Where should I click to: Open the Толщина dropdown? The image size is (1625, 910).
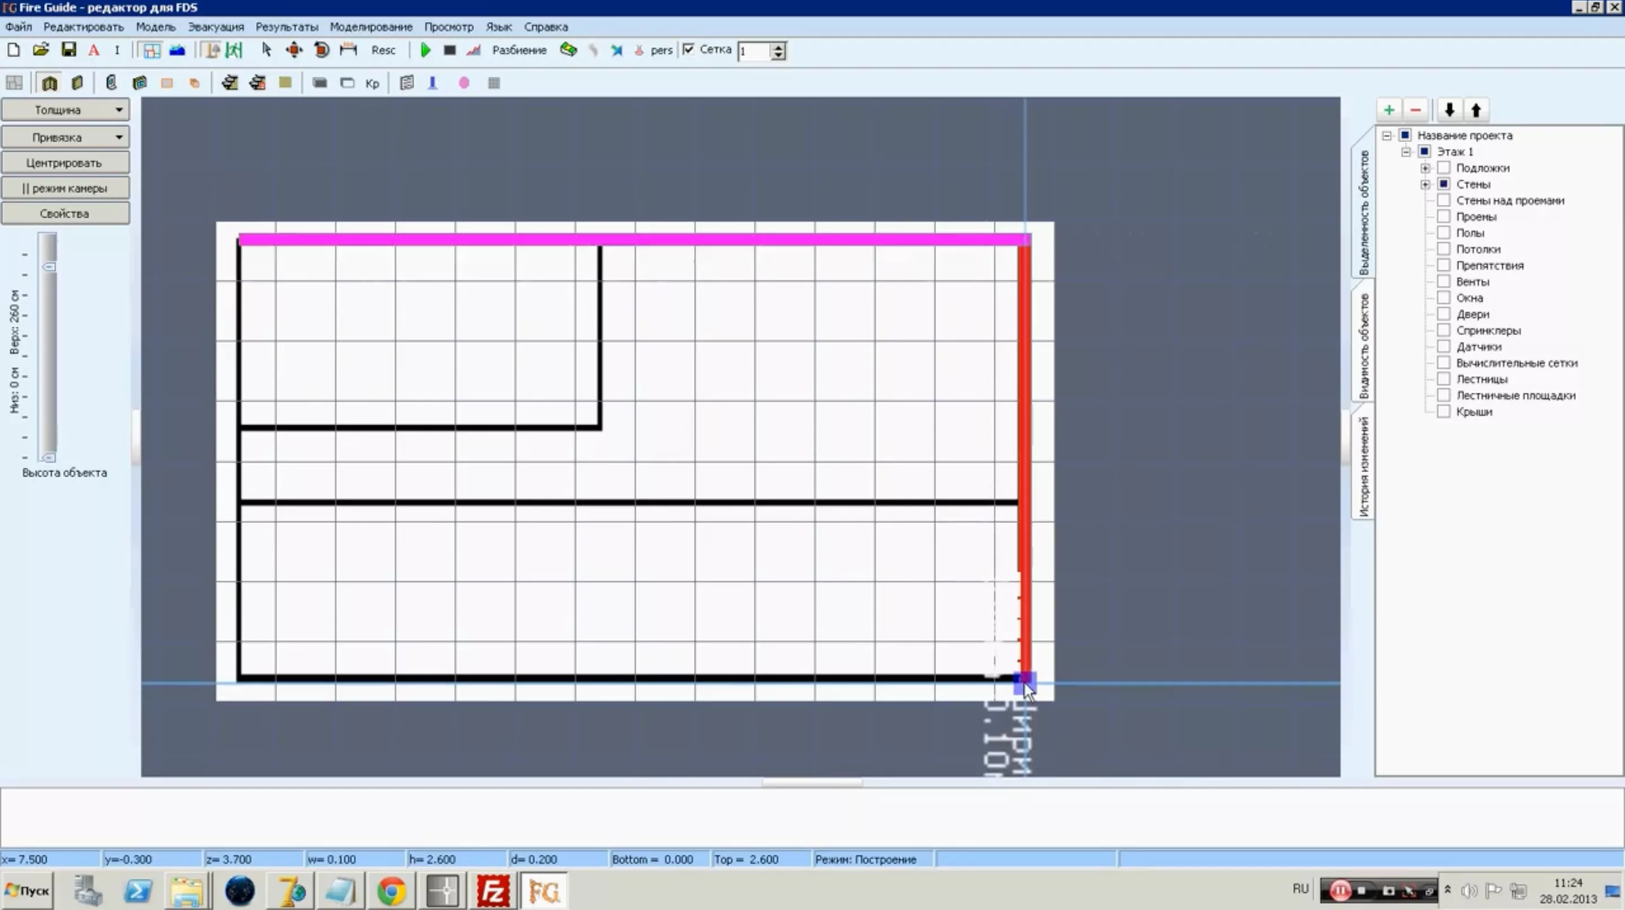tap(65, 109)
